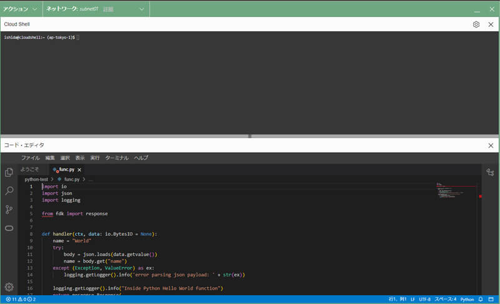Open the ターミナル menu

[117, 158]
